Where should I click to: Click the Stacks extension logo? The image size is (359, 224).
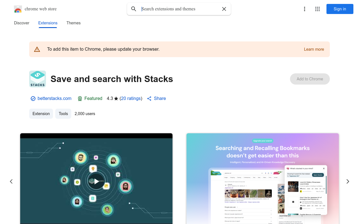(x=38, y=79)
